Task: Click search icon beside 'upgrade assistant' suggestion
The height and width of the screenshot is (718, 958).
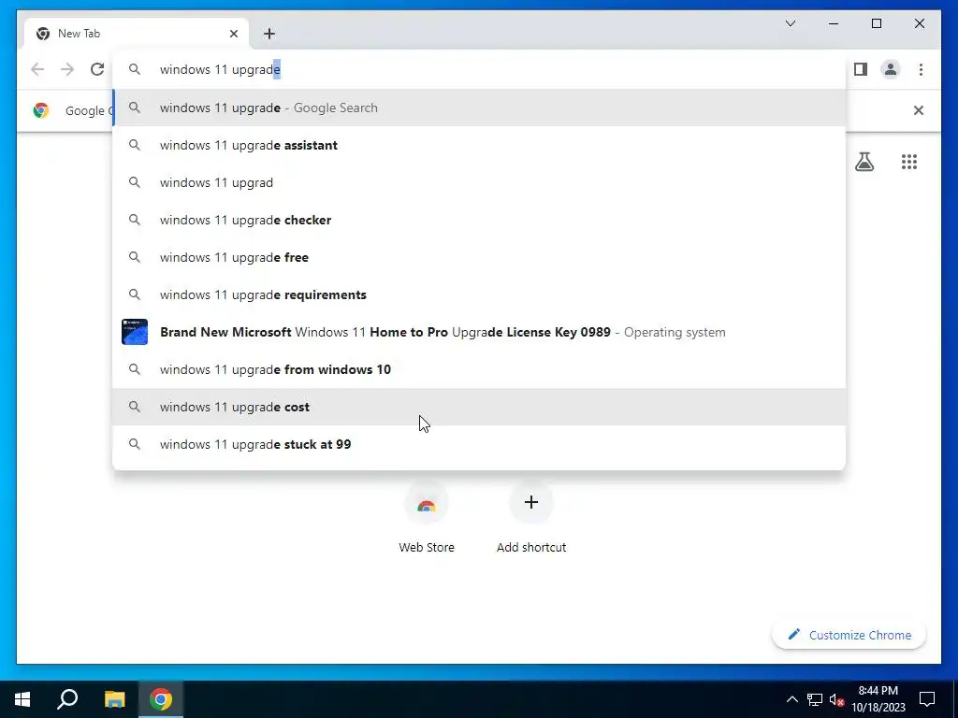Action: (x=135, y=145)
